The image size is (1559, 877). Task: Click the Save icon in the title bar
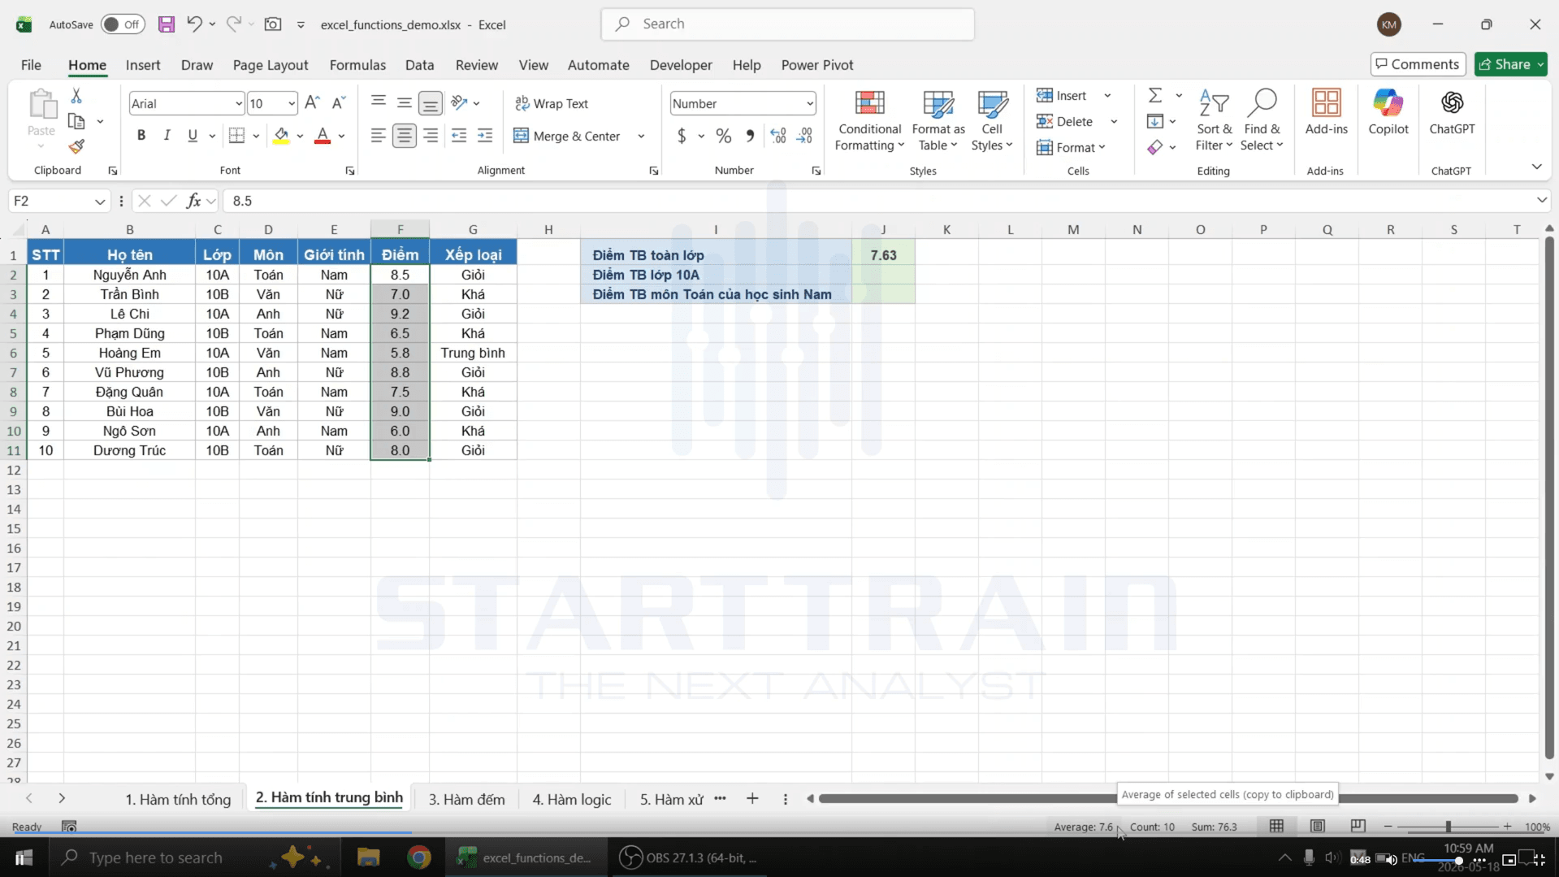[x=166, y=24]
